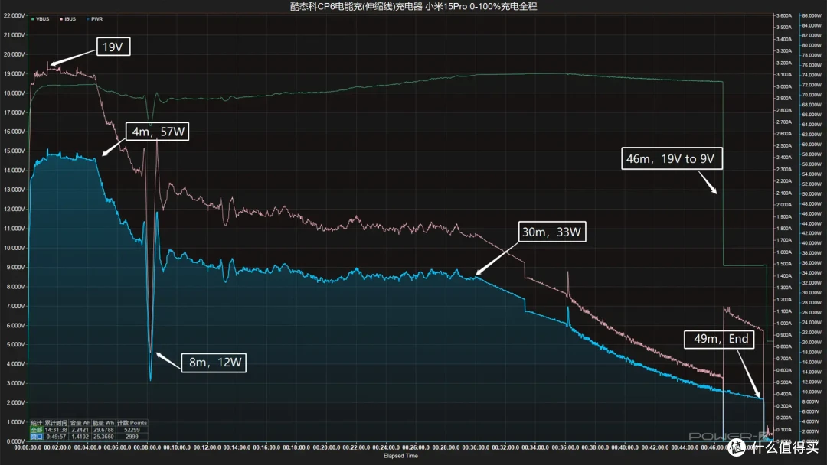The width and height of the screenshot is (827, 465).
Task: Click the 3.600A tick on the current axis
Action: (x=784, y=16)
